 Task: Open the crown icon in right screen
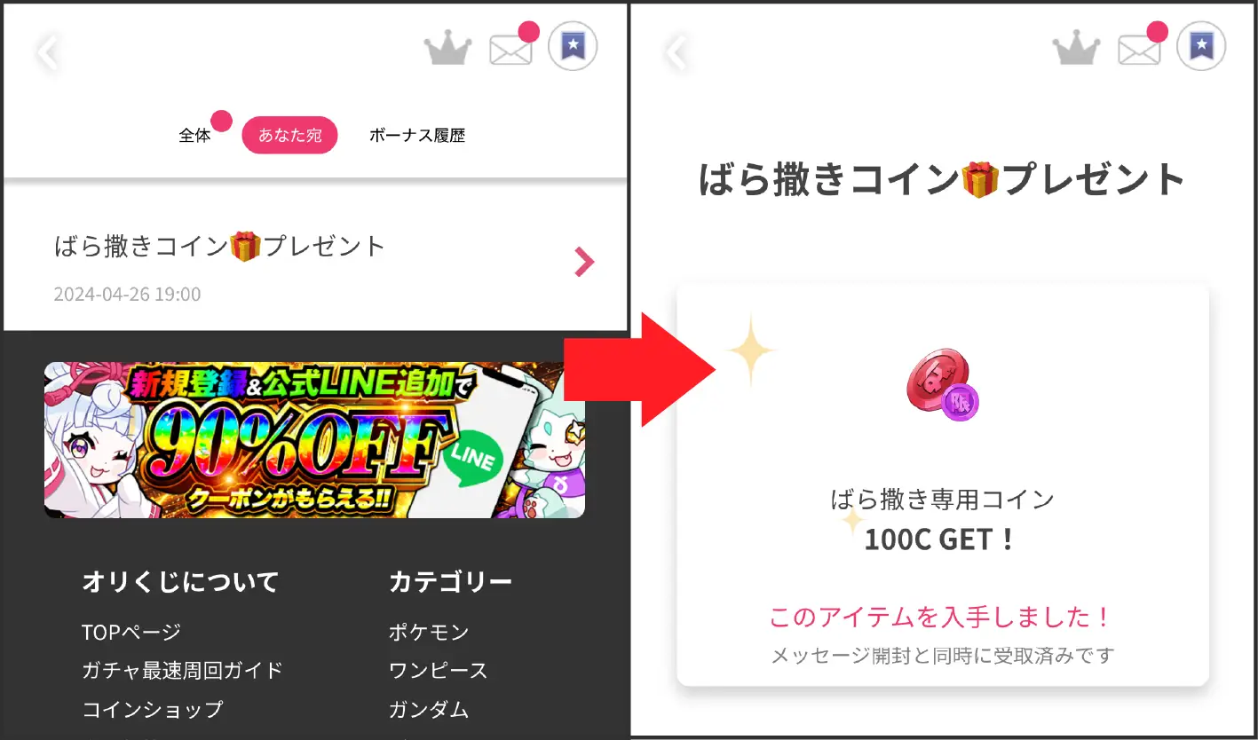click(x=1076, y=49)
